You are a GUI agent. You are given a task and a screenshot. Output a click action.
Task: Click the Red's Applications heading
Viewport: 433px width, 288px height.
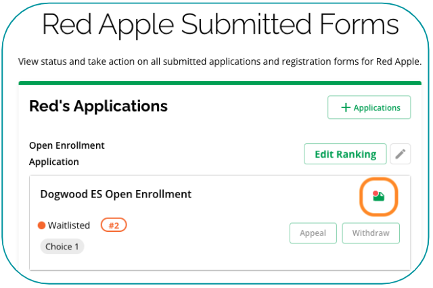tap(98, 106)
